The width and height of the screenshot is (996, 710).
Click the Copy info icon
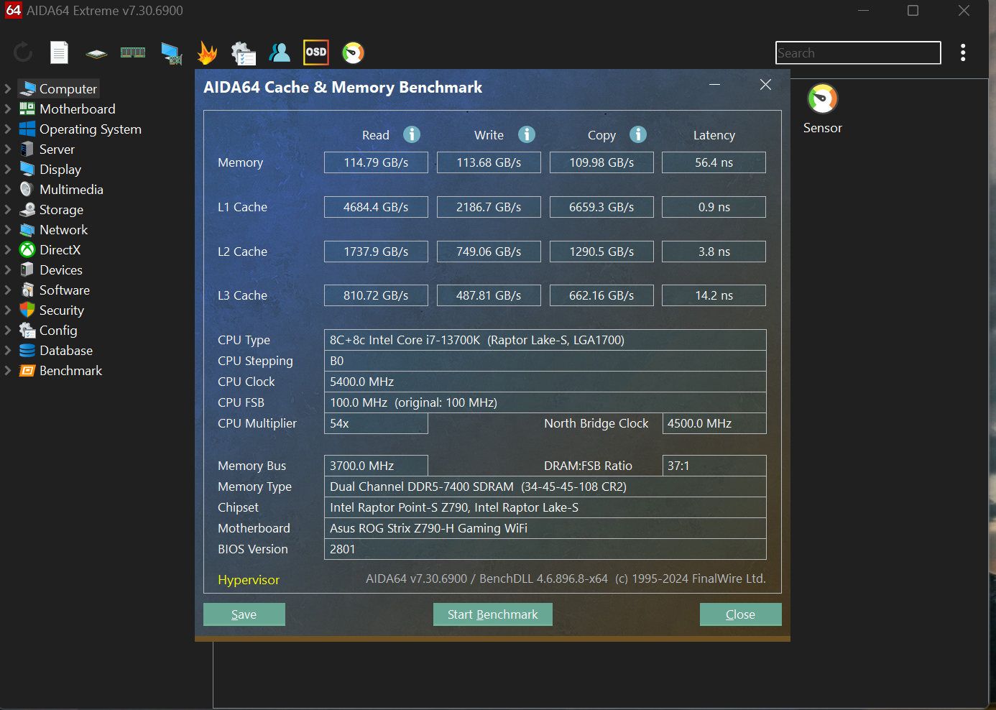click(638, 134)
